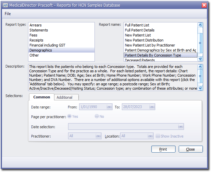This screenshot has width=211, height=172.
Task: Expand the Location dropdown
Action: (151, 136)
